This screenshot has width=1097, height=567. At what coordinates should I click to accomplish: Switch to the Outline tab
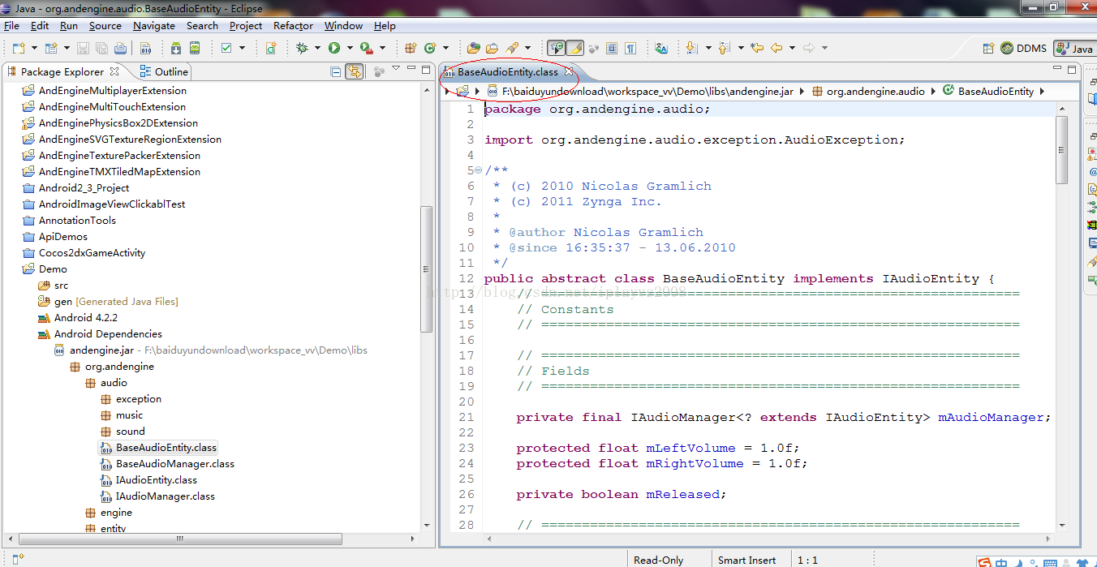[x=164, y=71]
